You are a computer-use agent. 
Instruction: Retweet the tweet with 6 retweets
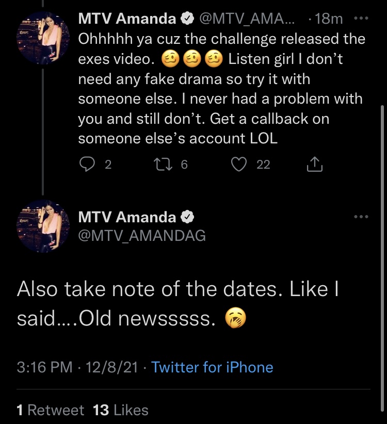[163, 165]
